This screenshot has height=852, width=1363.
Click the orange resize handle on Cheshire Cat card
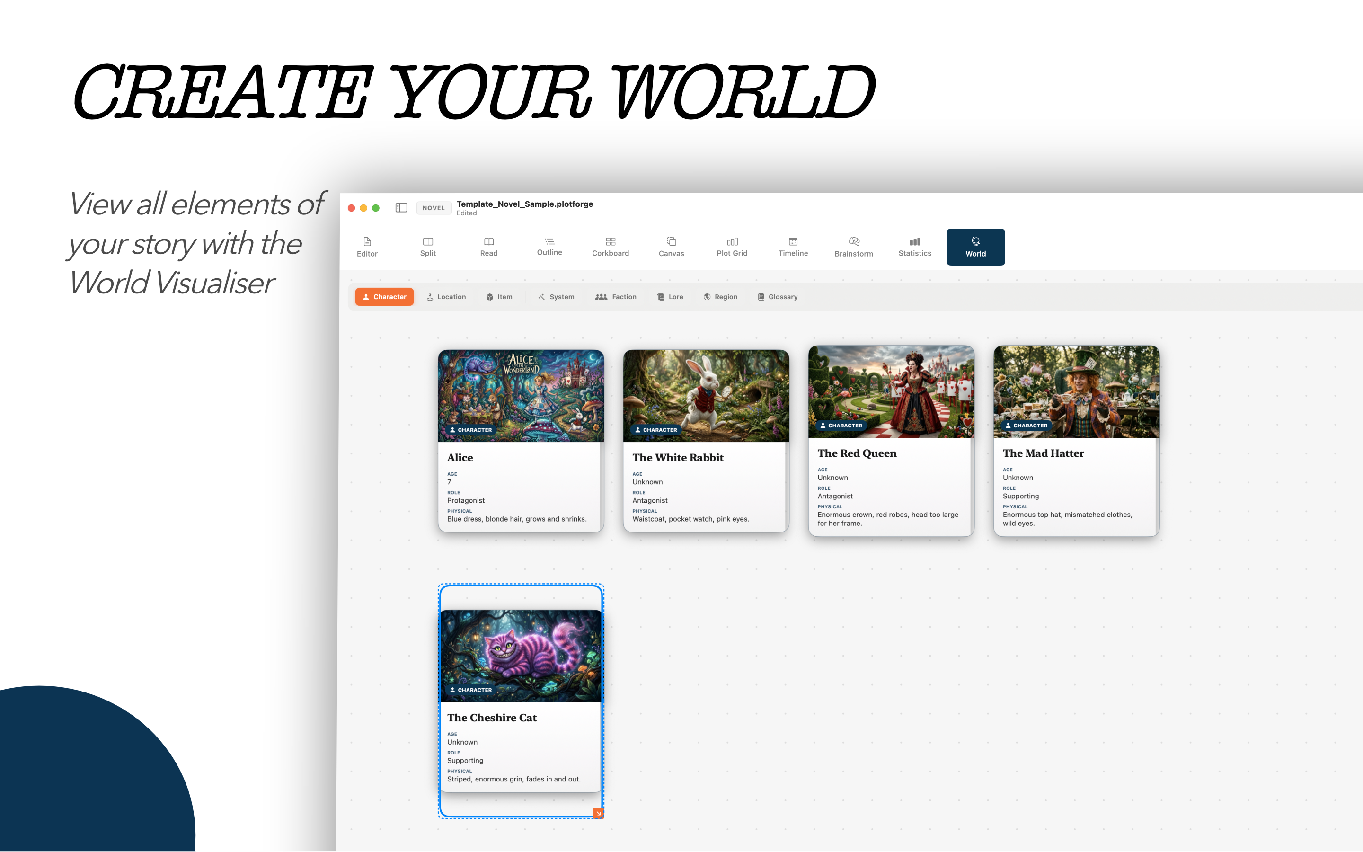(598, 813)
